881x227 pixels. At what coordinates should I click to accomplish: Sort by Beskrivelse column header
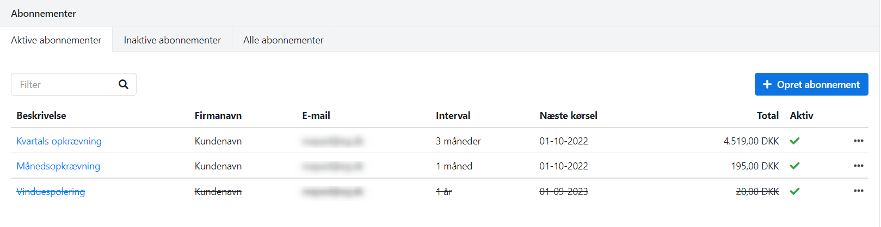pyautogui.click(x=41, y=115)
